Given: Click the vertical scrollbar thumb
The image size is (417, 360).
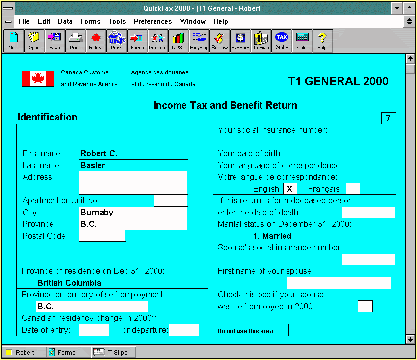Looking at the screenshot, I should (x=410, y=69).
